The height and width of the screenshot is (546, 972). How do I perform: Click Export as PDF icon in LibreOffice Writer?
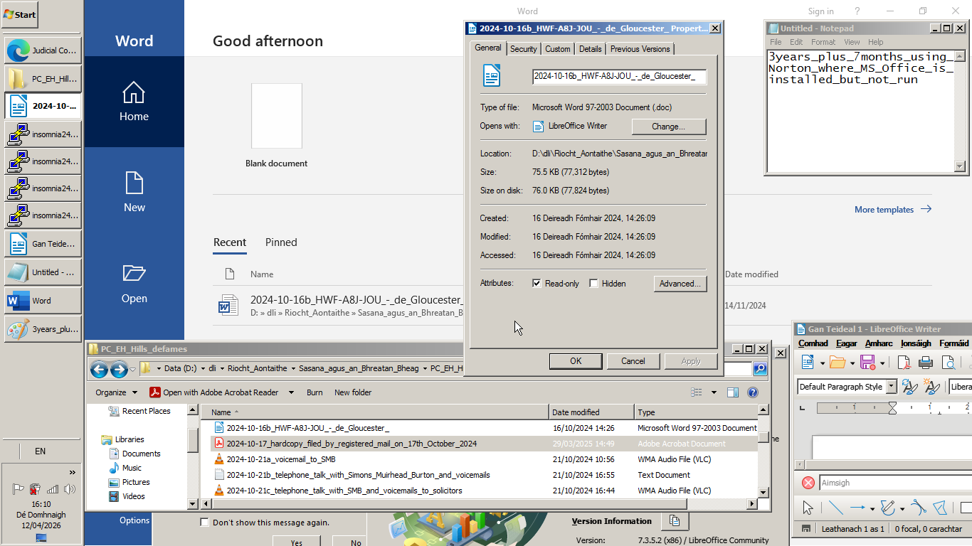pos(904,363)
